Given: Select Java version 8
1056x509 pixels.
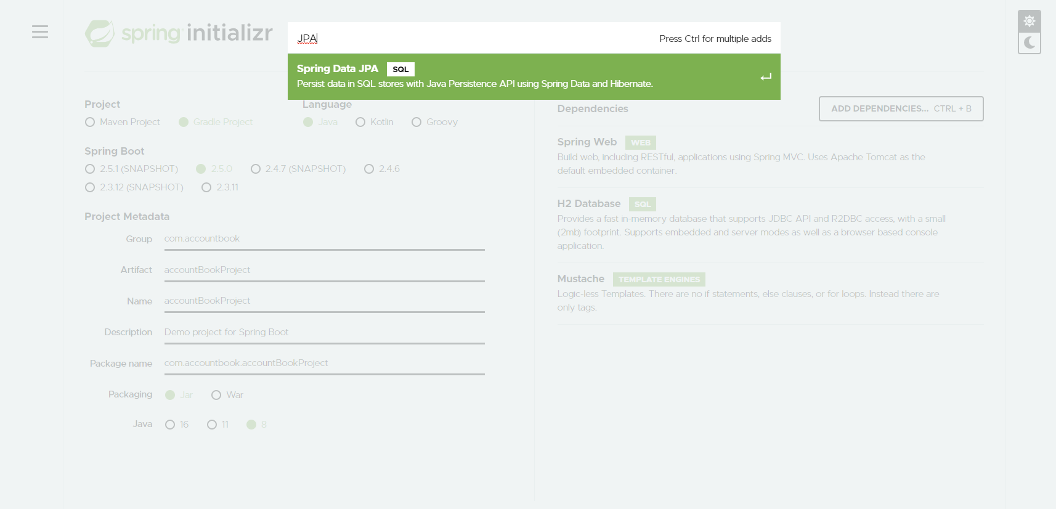Looking at the screenshot, I should click(x=256, y=425).
